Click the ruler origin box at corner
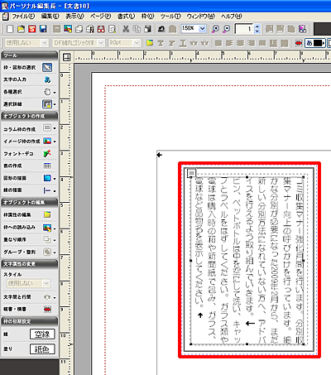Image resolution: width=331 pixels, height=375 pixels. [66, 57]
